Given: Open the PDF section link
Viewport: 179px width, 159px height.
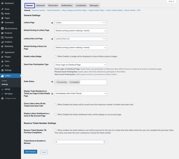Looking at the screenshot, I should point(139,10).
